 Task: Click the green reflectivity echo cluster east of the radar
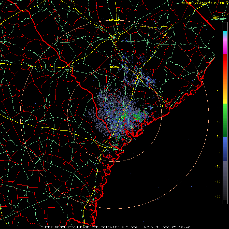(x=138, y=116)
